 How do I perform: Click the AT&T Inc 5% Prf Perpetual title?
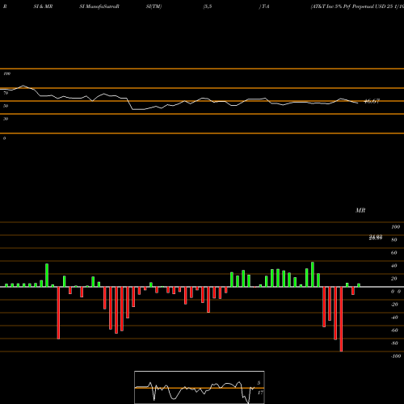357,6
